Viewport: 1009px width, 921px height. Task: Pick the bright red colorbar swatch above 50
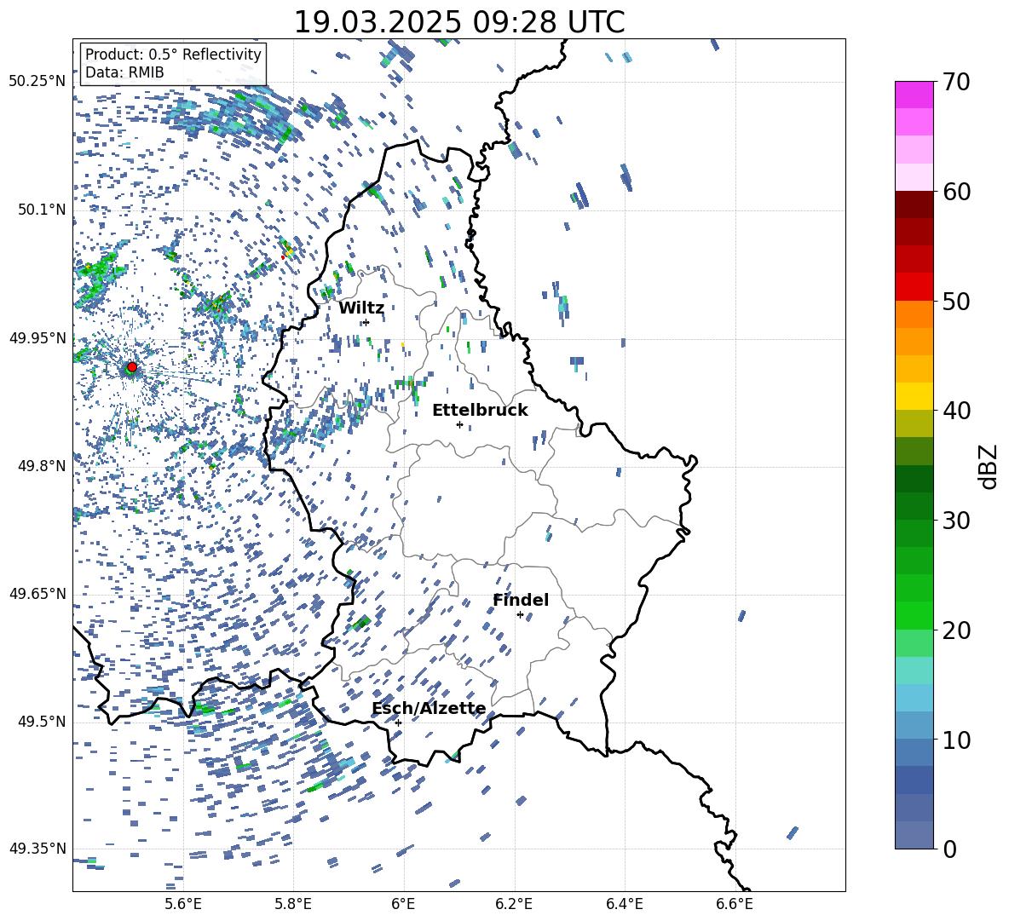click(914, 287)
